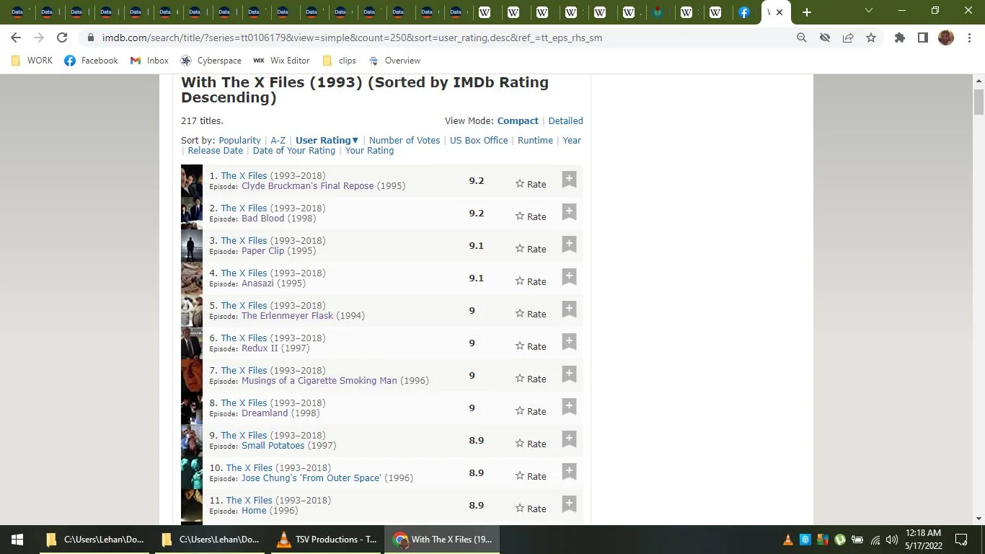
Task: Add Bad Blood episode to watchlist
Action: click(x=569, y=212)
